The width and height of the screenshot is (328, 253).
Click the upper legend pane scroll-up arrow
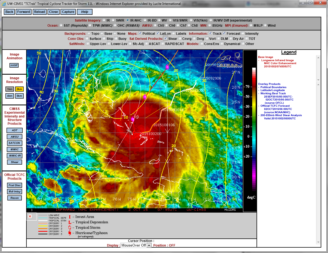click(318, 57)
